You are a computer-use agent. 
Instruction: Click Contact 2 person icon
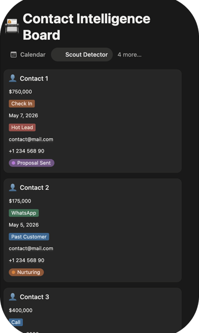(x=13, y=187)
